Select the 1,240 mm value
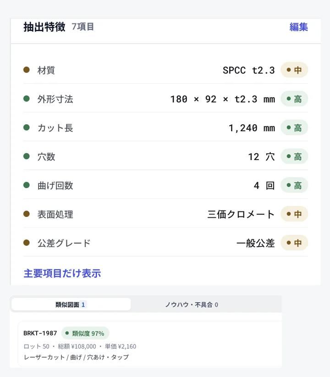Screen dimensions: 330x377 252,128
